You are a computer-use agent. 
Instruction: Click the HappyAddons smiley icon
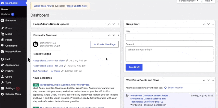click(x=2, y=52)
